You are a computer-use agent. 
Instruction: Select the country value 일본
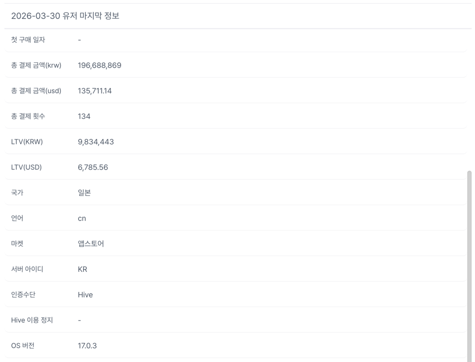coord(84,193)
